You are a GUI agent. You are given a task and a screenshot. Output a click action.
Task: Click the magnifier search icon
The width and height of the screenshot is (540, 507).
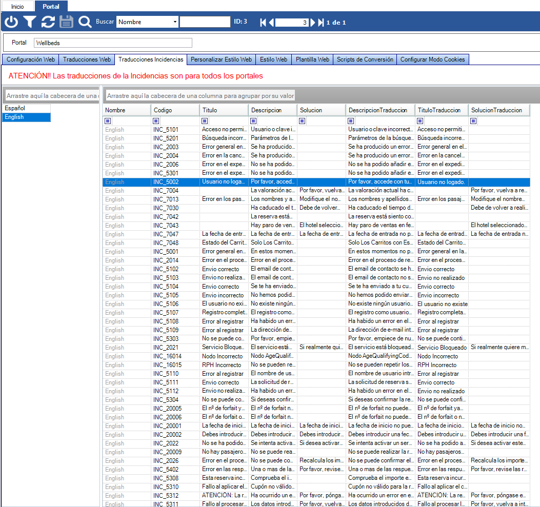[x=85, y=22]
